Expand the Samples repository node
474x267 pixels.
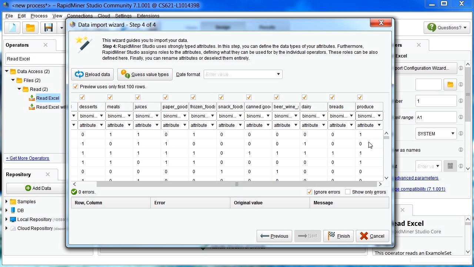[x=6, y=202]
